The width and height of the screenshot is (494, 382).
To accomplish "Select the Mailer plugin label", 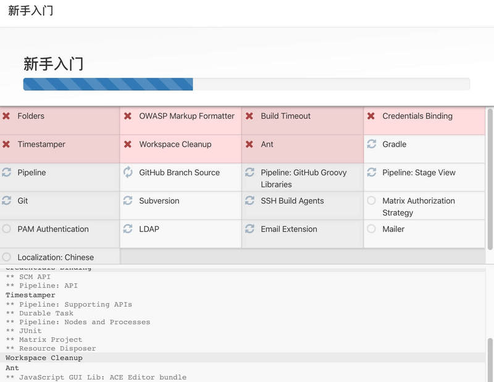I will pos(393,229).
